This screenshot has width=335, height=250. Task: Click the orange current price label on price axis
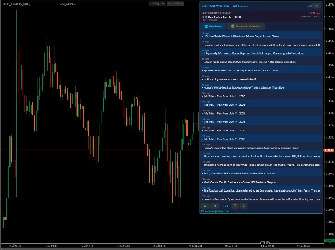329,150
